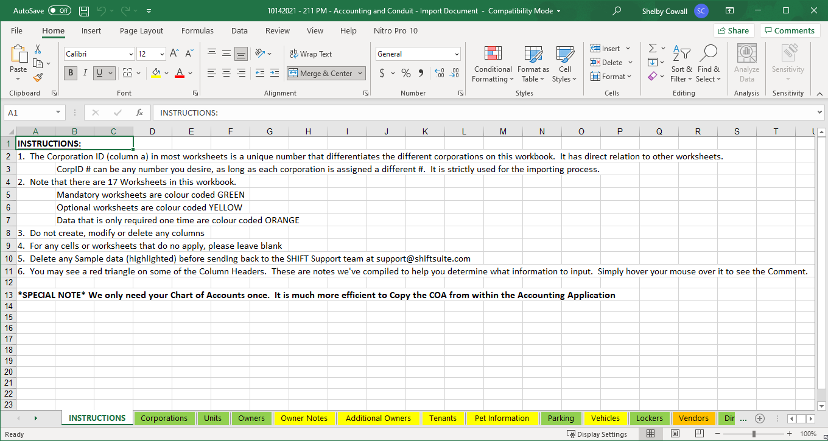This screenshot has height=441, width=828.
Task: Apply percent style to cell
Action: pos(405,73)
